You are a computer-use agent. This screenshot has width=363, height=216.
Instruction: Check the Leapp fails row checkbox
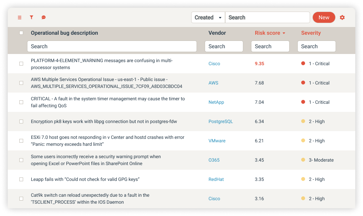click(x=21, y=179)
